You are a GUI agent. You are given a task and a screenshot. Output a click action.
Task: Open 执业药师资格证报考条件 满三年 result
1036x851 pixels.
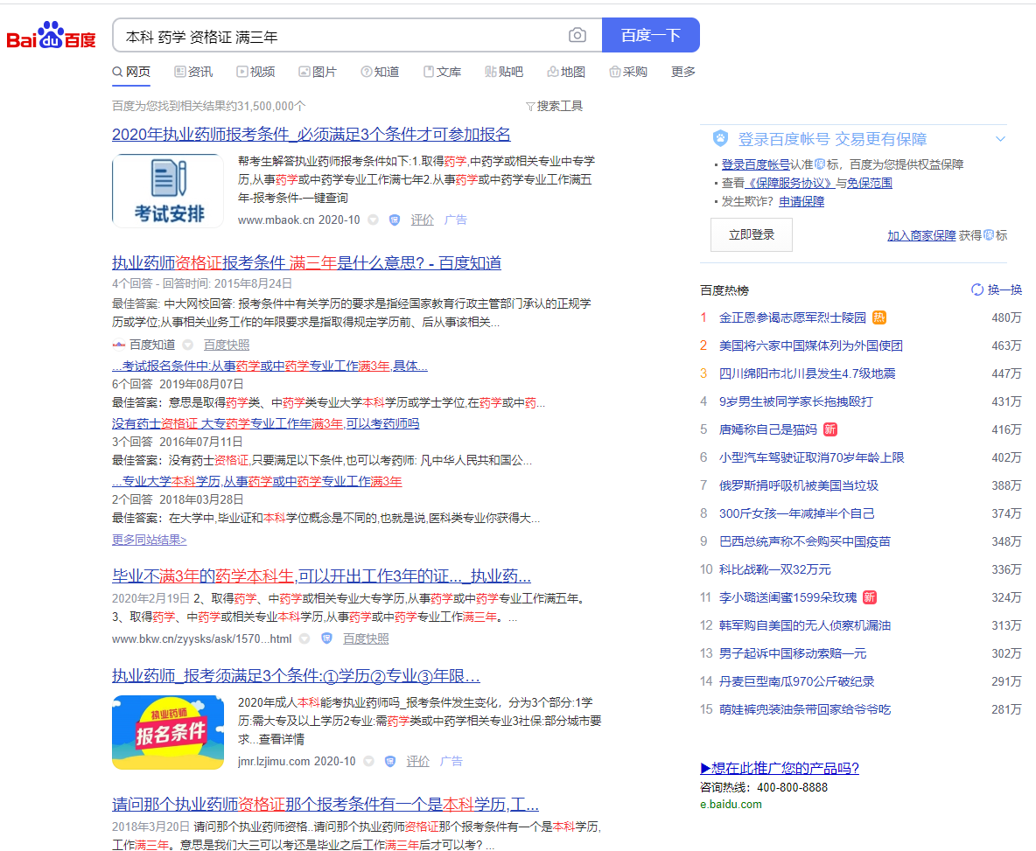306,263
